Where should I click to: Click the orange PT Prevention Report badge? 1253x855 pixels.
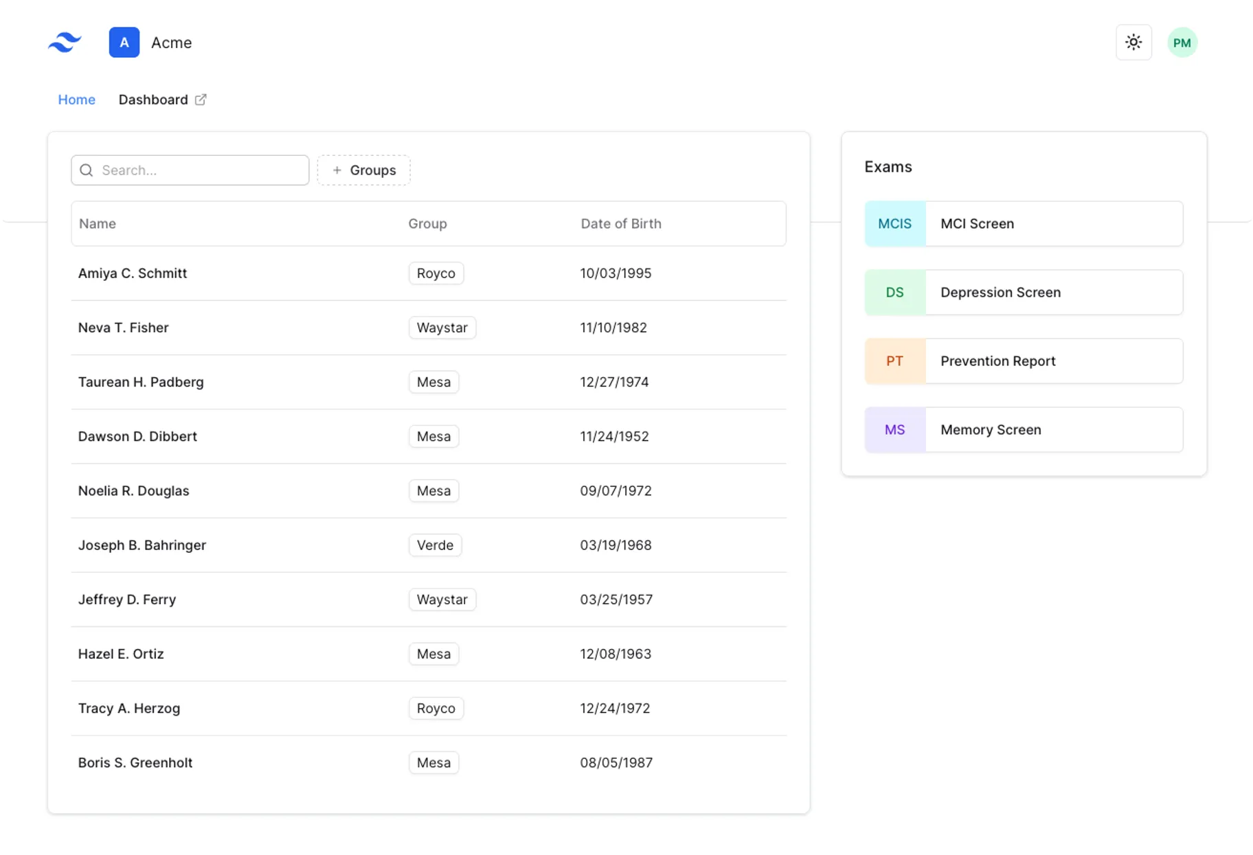pos(894,361)
